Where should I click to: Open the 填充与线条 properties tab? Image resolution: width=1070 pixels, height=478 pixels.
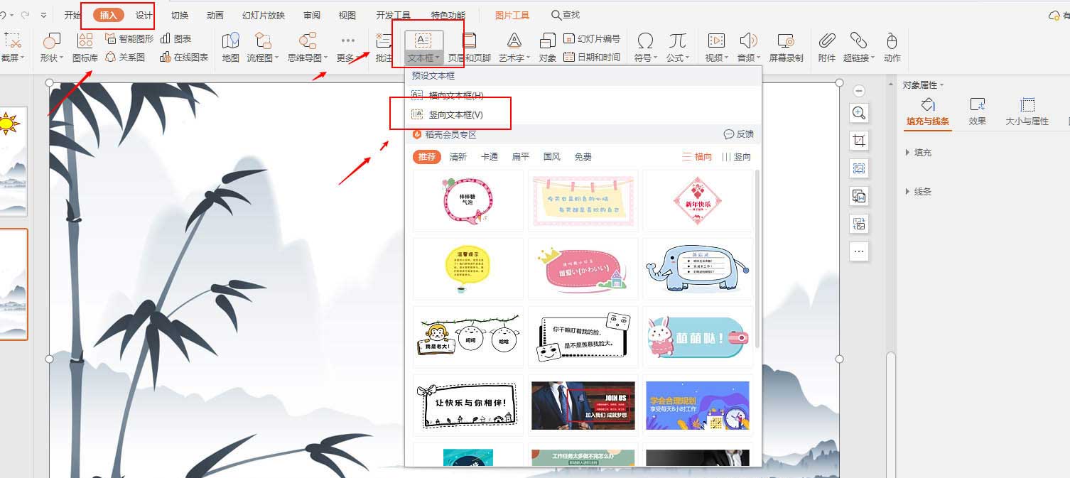point(928,113)
